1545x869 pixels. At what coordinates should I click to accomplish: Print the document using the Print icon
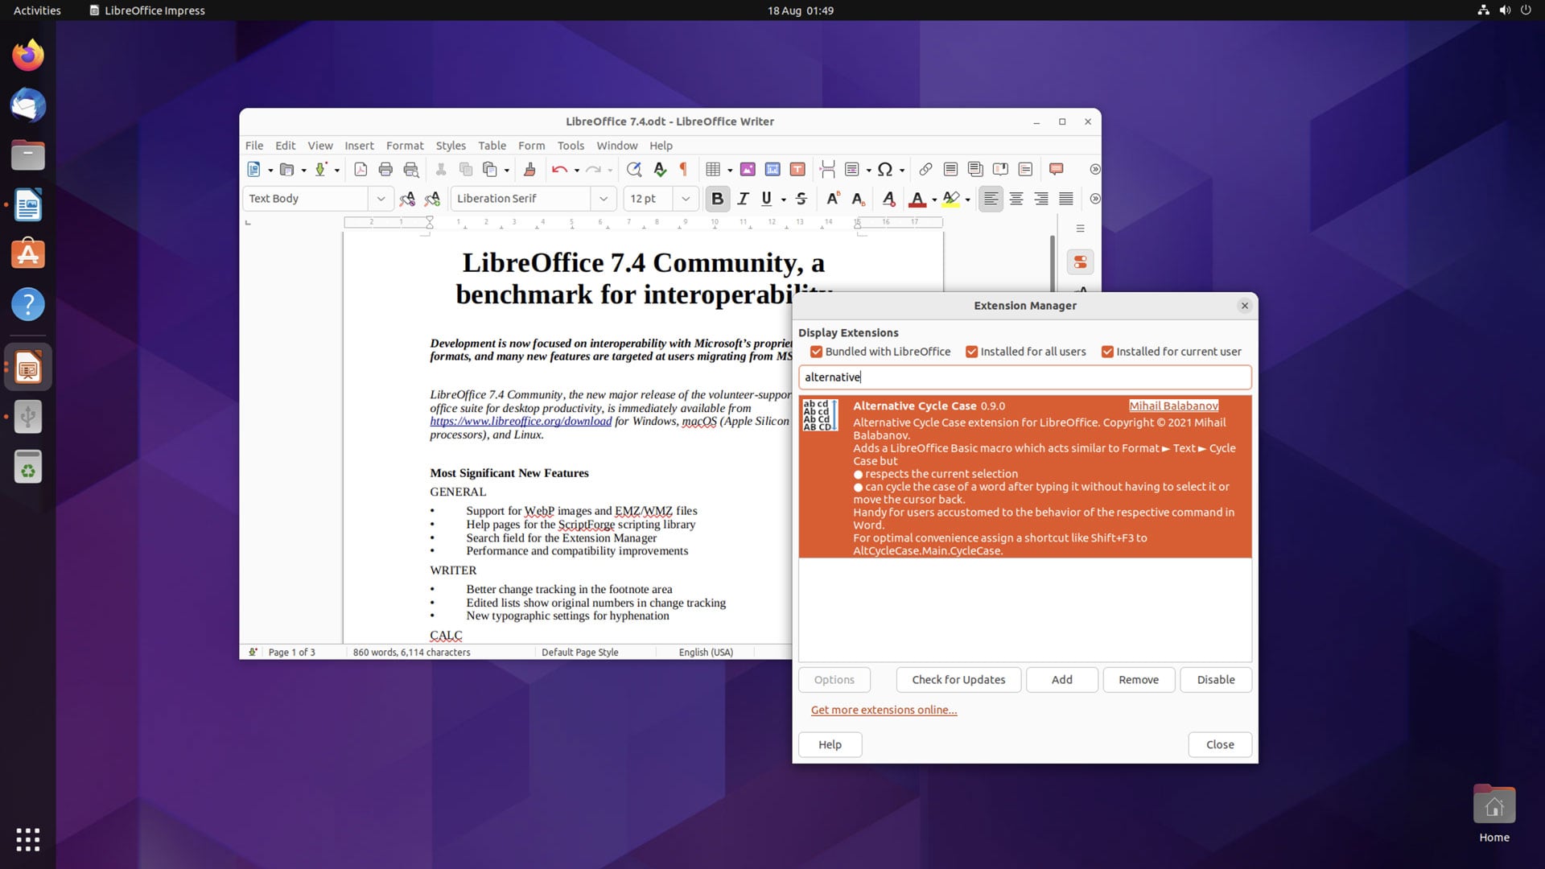(x=385, y=169)
